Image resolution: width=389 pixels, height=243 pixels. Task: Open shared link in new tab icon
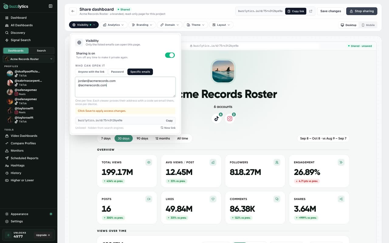pos(311,11)
